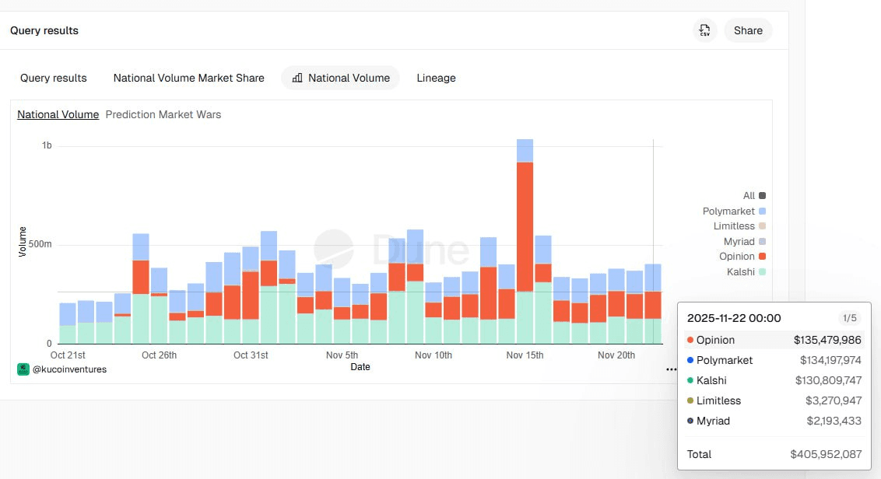
Task: Click the Share button
Action: (748, 30)
